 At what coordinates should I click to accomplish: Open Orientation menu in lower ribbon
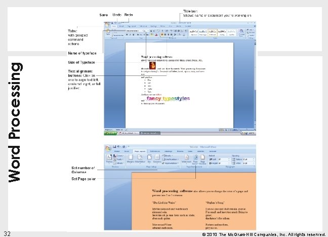pos(140,159)
